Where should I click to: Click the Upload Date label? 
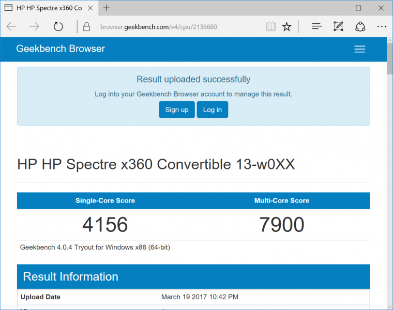click(40, 297)
